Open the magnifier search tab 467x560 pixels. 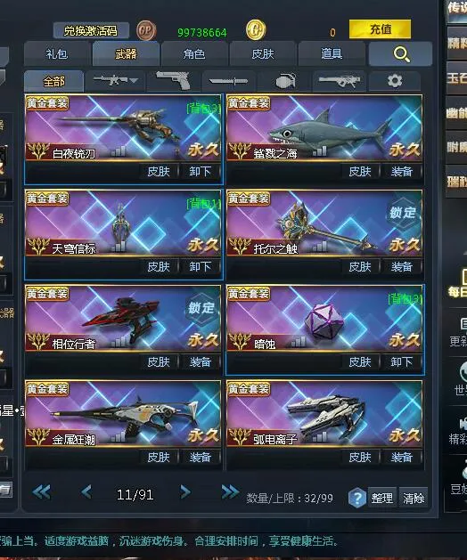tap(400, 54)
